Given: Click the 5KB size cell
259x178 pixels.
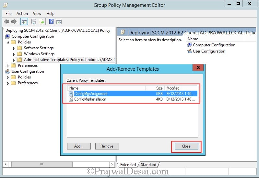Looking at the screenshot, I should coord(159,94).
